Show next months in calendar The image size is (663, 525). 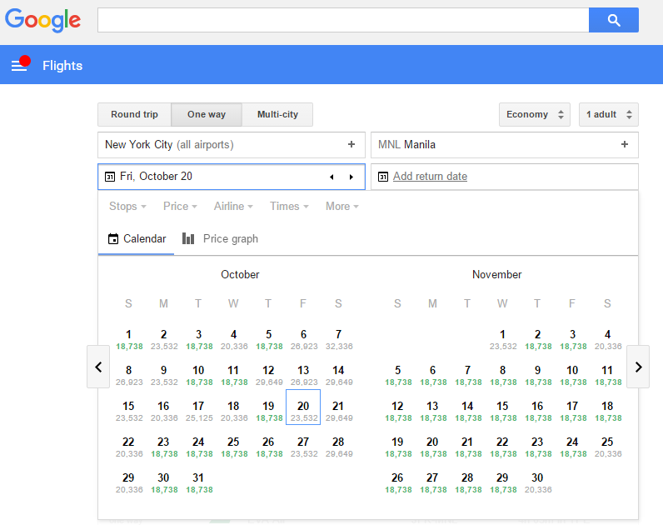tap(638, 367)
